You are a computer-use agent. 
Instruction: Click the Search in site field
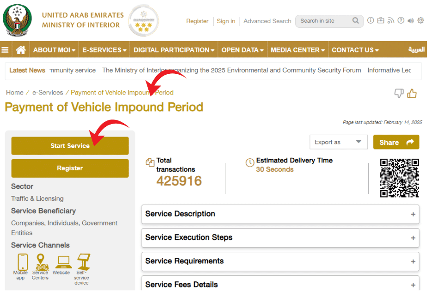click(x=323, y=21)
